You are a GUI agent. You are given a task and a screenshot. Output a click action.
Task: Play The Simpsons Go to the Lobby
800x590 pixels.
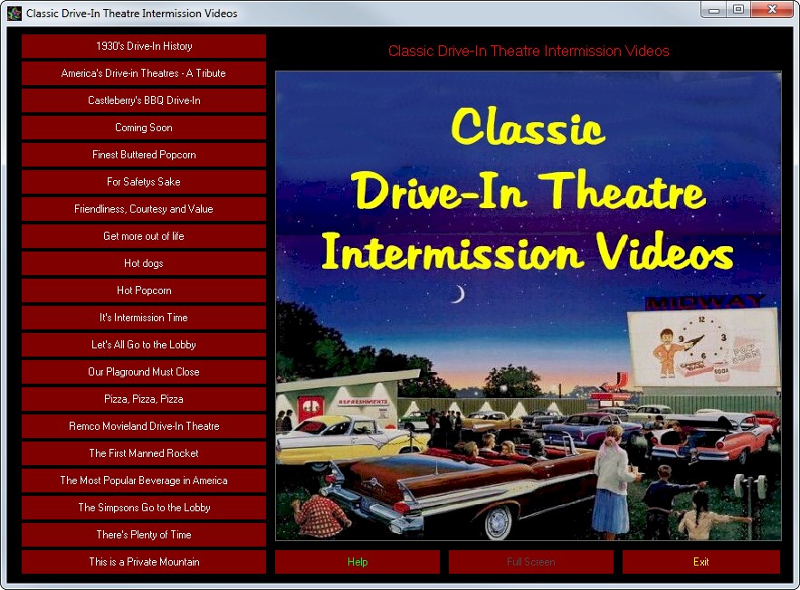[144, 508]
